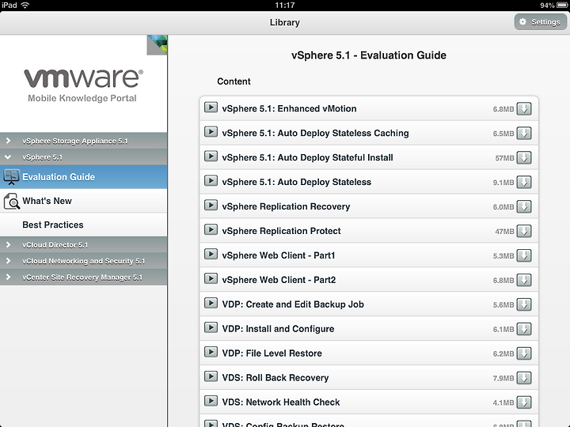Download VDS: Roll Back Recovery

tap(524, 378)
